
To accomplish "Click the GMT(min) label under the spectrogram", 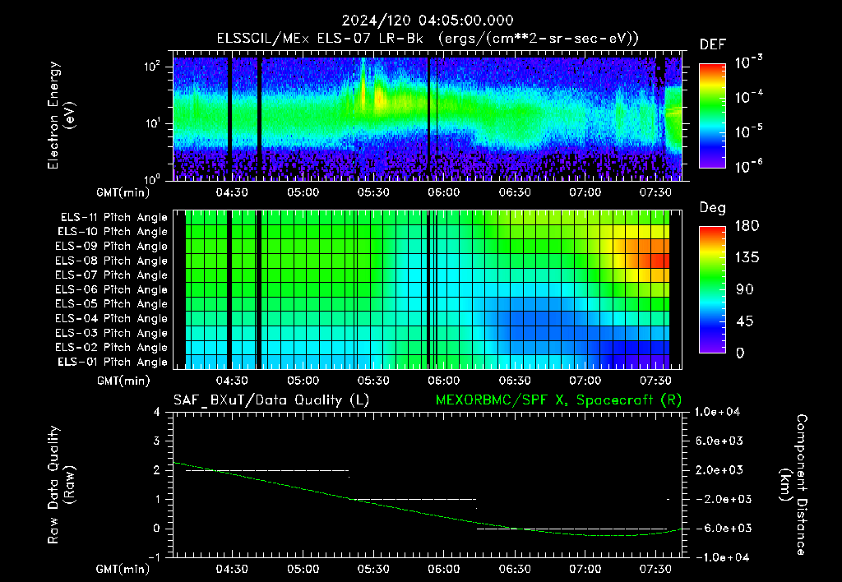I will (123, 192).
